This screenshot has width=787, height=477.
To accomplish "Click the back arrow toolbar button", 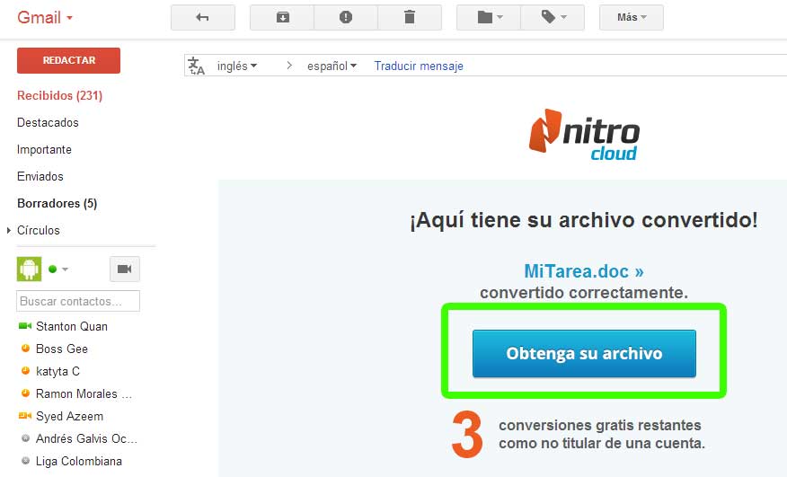I will tap(203, 18).
